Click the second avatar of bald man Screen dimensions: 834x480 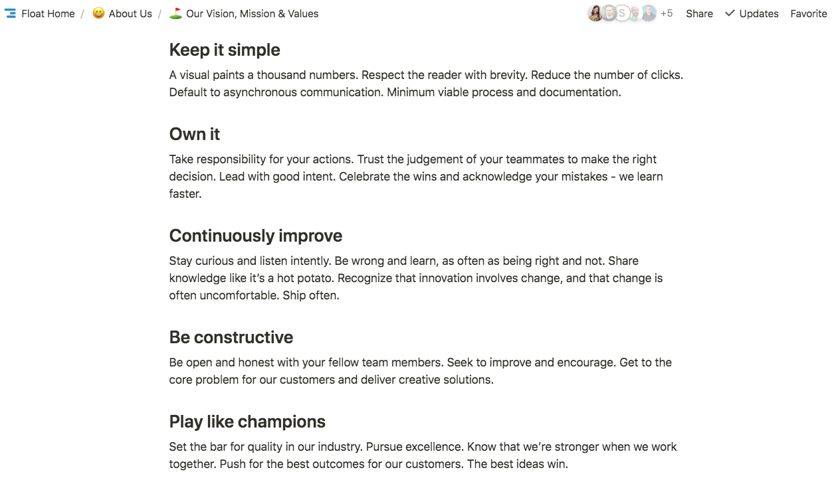click(609, 13)
